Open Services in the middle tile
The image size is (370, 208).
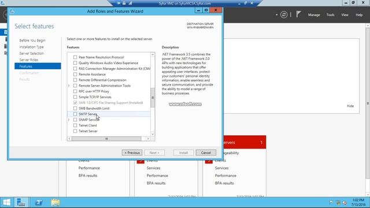[x=153, y=168]
